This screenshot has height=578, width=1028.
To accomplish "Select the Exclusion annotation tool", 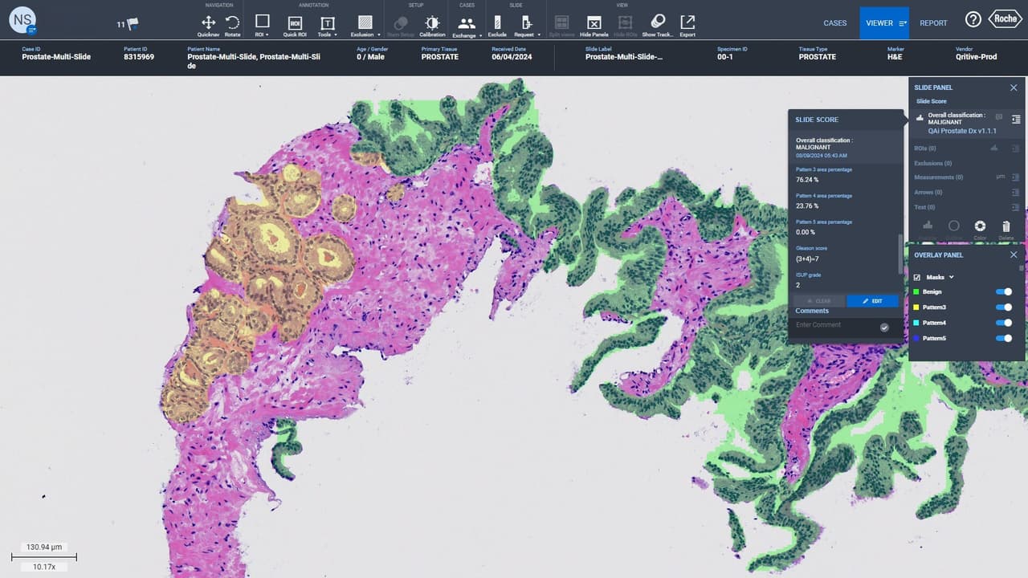I will [x=364, y=22].
